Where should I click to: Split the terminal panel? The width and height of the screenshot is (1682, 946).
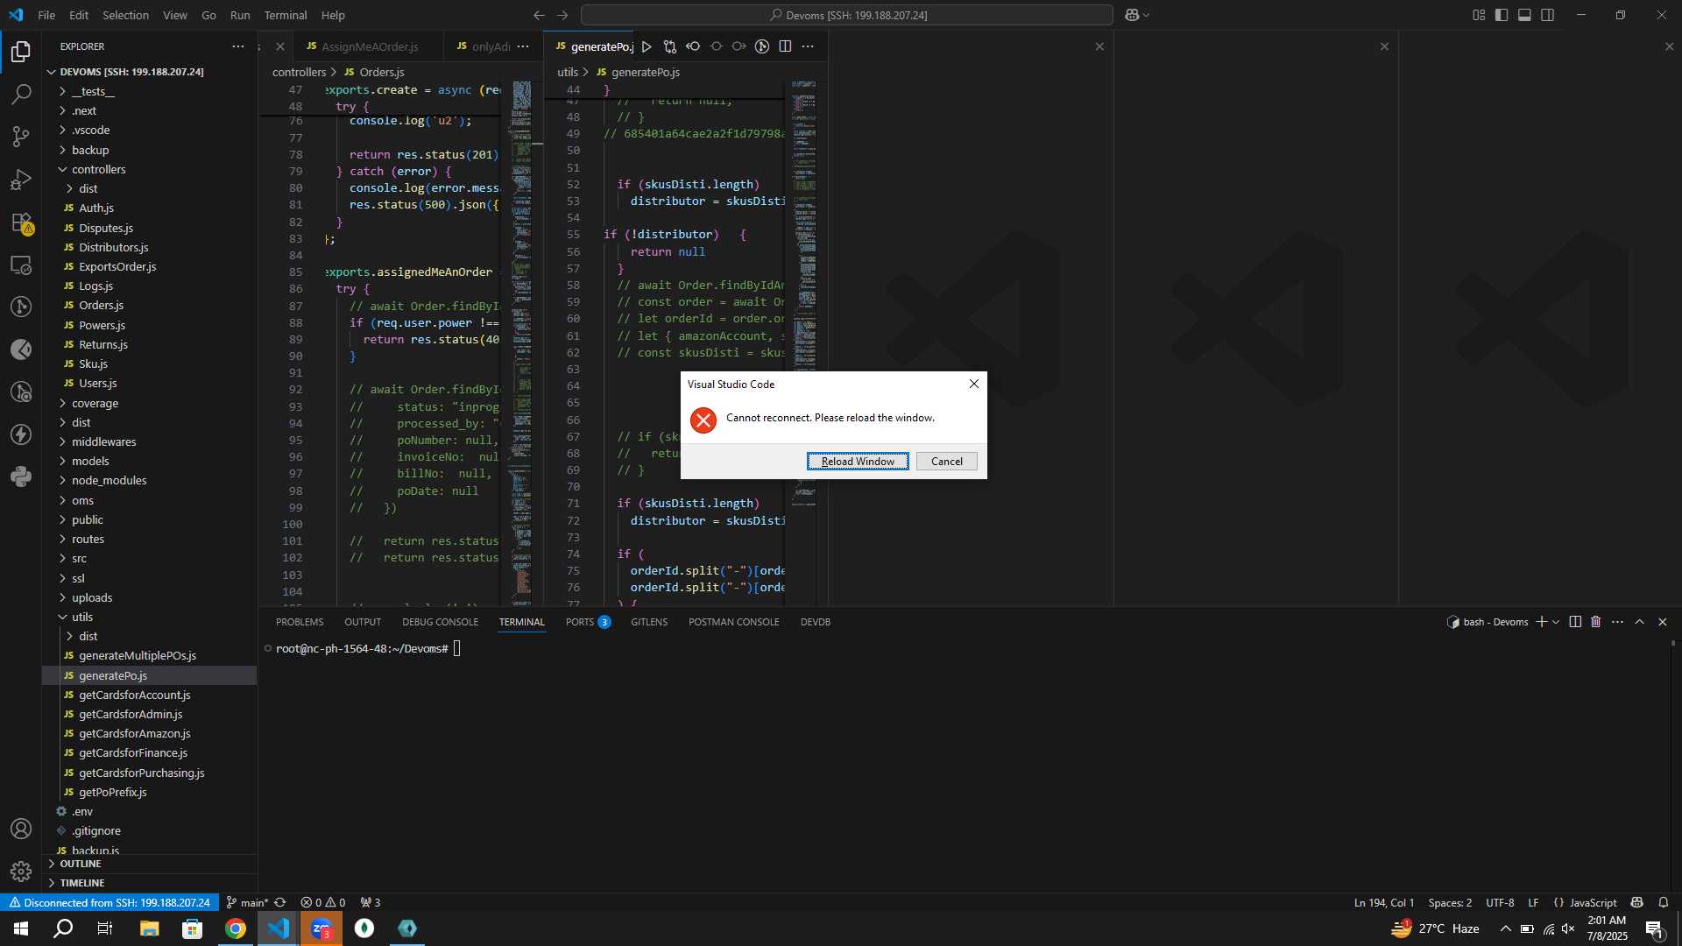pos(1575,622)
